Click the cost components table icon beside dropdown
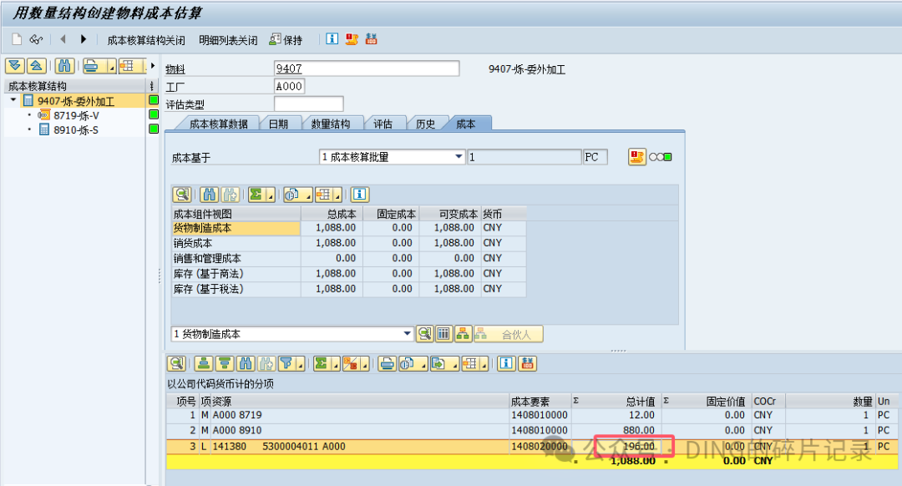The width and height of the screenshot is (902, 486). [x=443, y=333]
